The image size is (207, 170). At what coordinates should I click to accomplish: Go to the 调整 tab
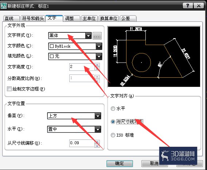[72, 19]
